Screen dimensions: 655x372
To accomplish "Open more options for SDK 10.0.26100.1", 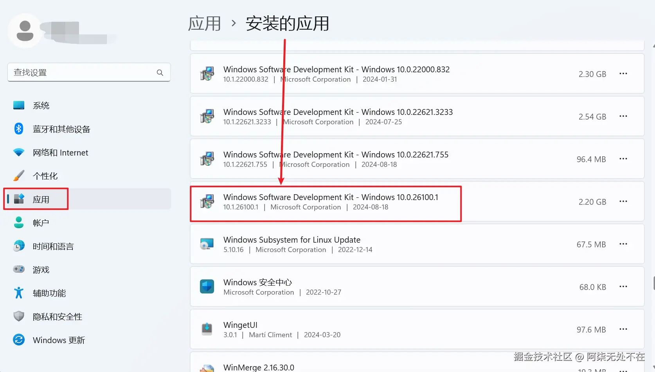I will coord(623,201).
